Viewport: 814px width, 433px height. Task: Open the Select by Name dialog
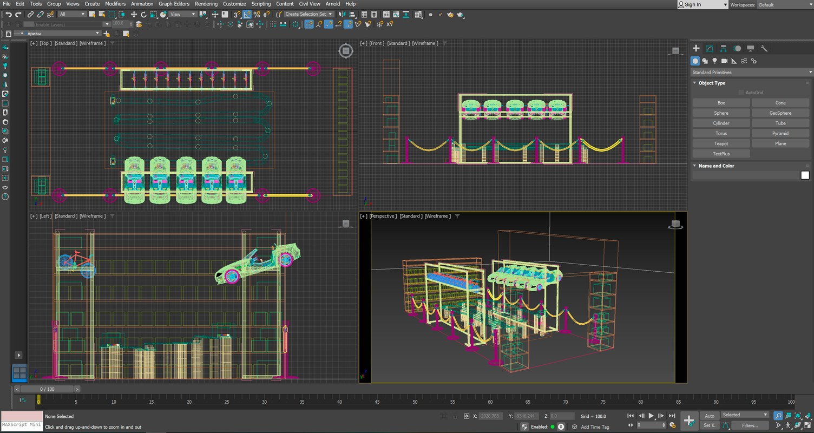click(x=103, y=15)
